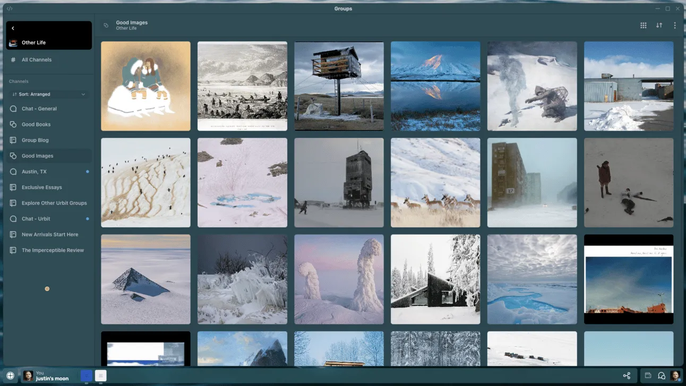The image size is (686, 386).
Task: Open the messages bubble icon in dock
Action: [662, 375]
